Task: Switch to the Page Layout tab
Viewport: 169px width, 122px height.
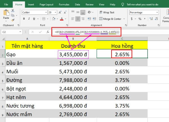Action: (46, 4)
